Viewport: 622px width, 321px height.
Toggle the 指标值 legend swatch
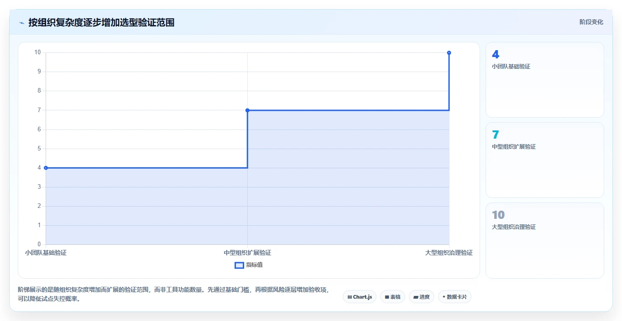[239, 265]
